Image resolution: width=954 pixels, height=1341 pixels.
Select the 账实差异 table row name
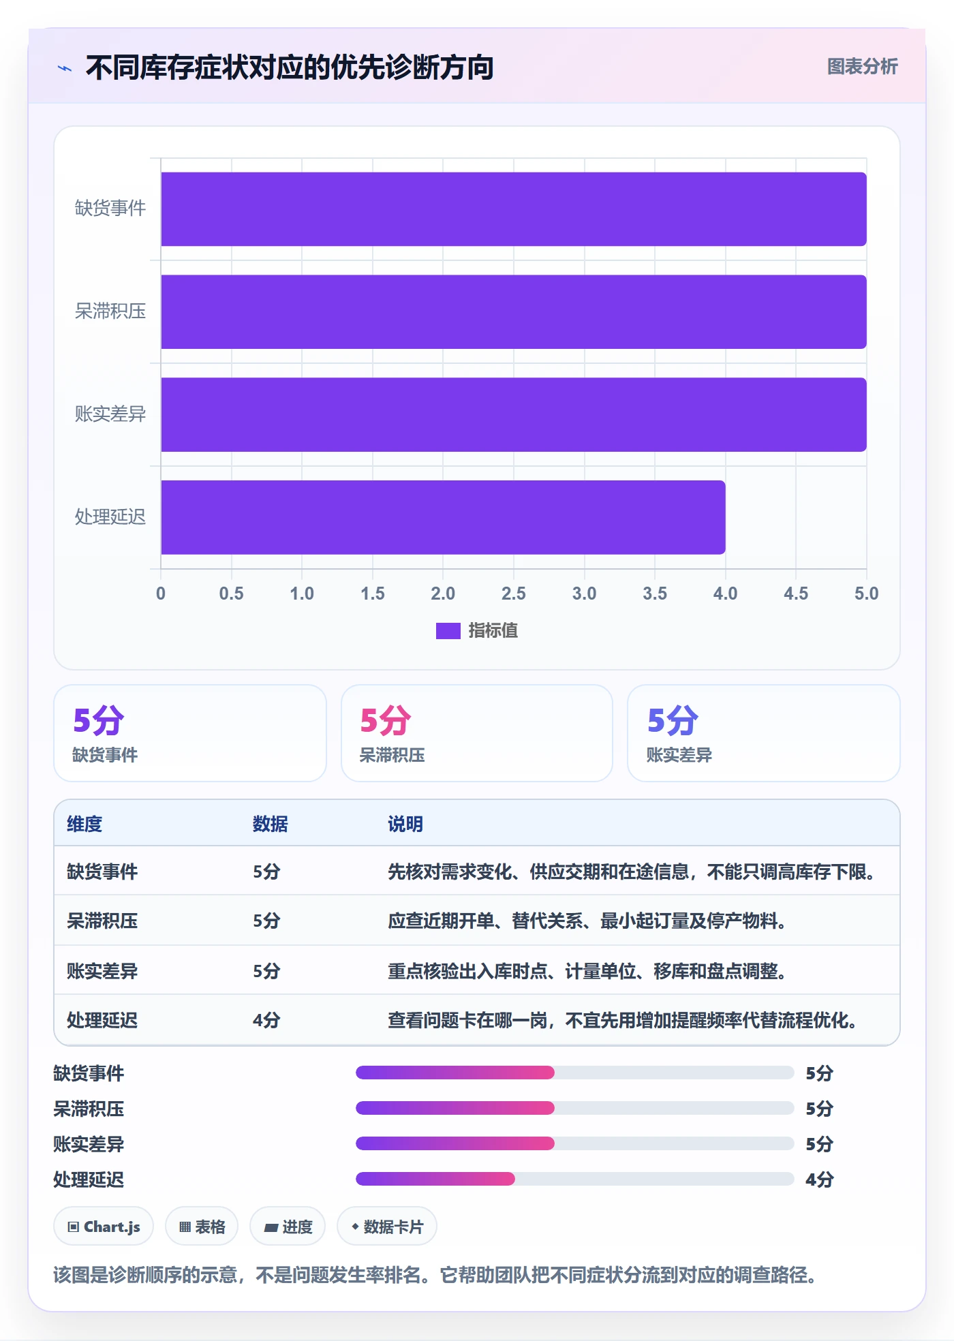tap(102, 971)
